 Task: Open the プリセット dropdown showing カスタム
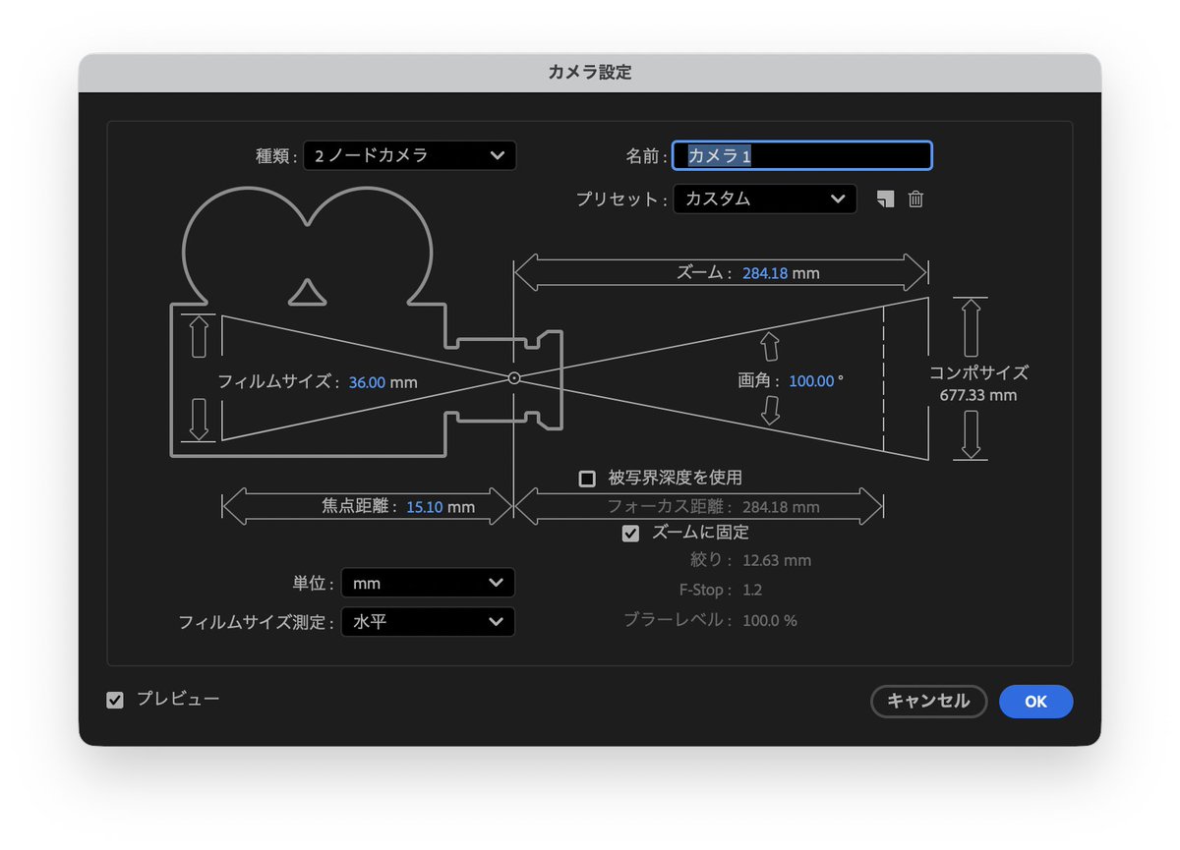coord(764,198)
